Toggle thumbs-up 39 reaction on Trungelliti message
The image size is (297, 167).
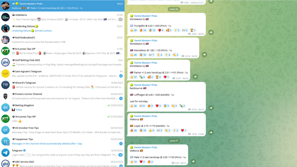click(133, 30)
